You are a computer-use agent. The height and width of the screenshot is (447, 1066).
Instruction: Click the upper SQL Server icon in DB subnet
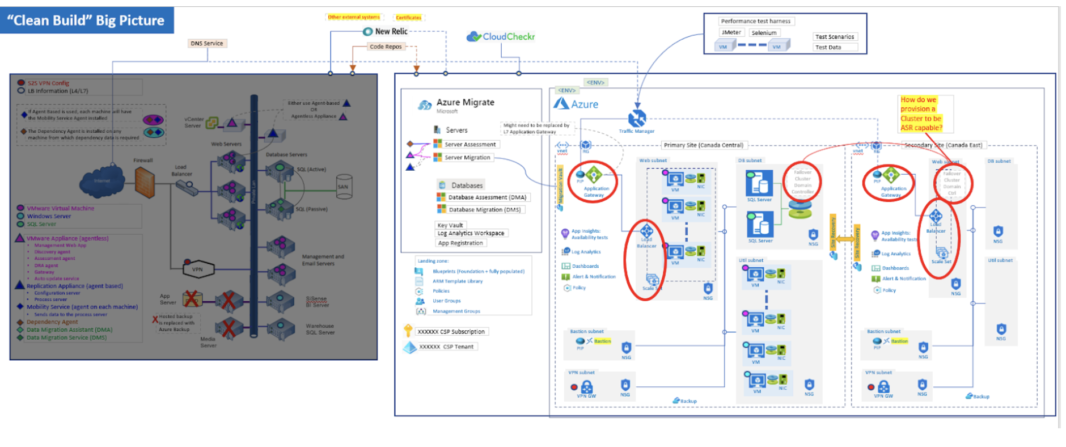759,183
